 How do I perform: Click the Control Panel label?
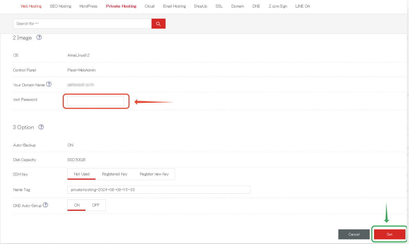(x=25, y=70)
